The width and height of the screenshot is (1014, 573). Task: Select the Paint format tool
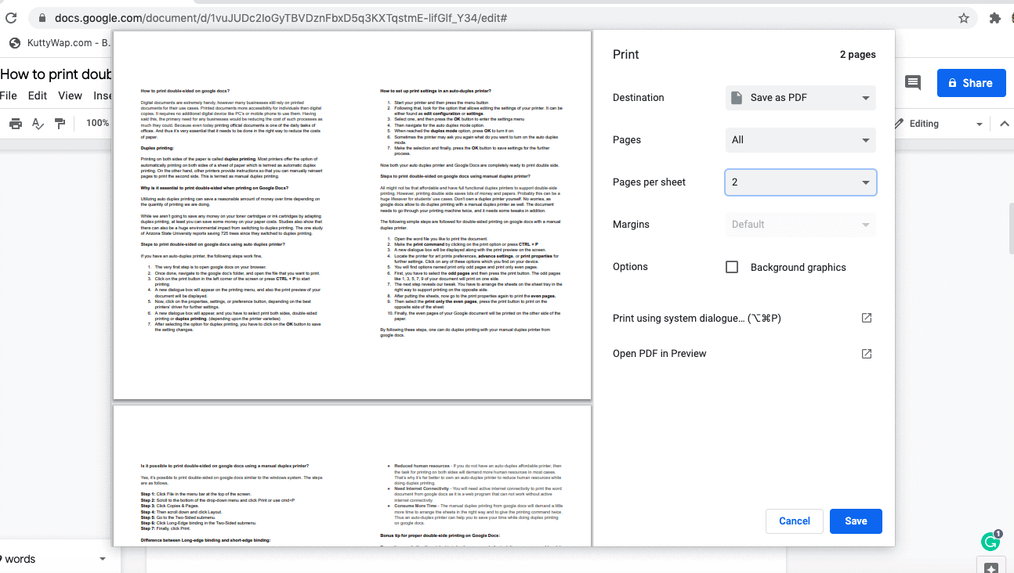60,123
